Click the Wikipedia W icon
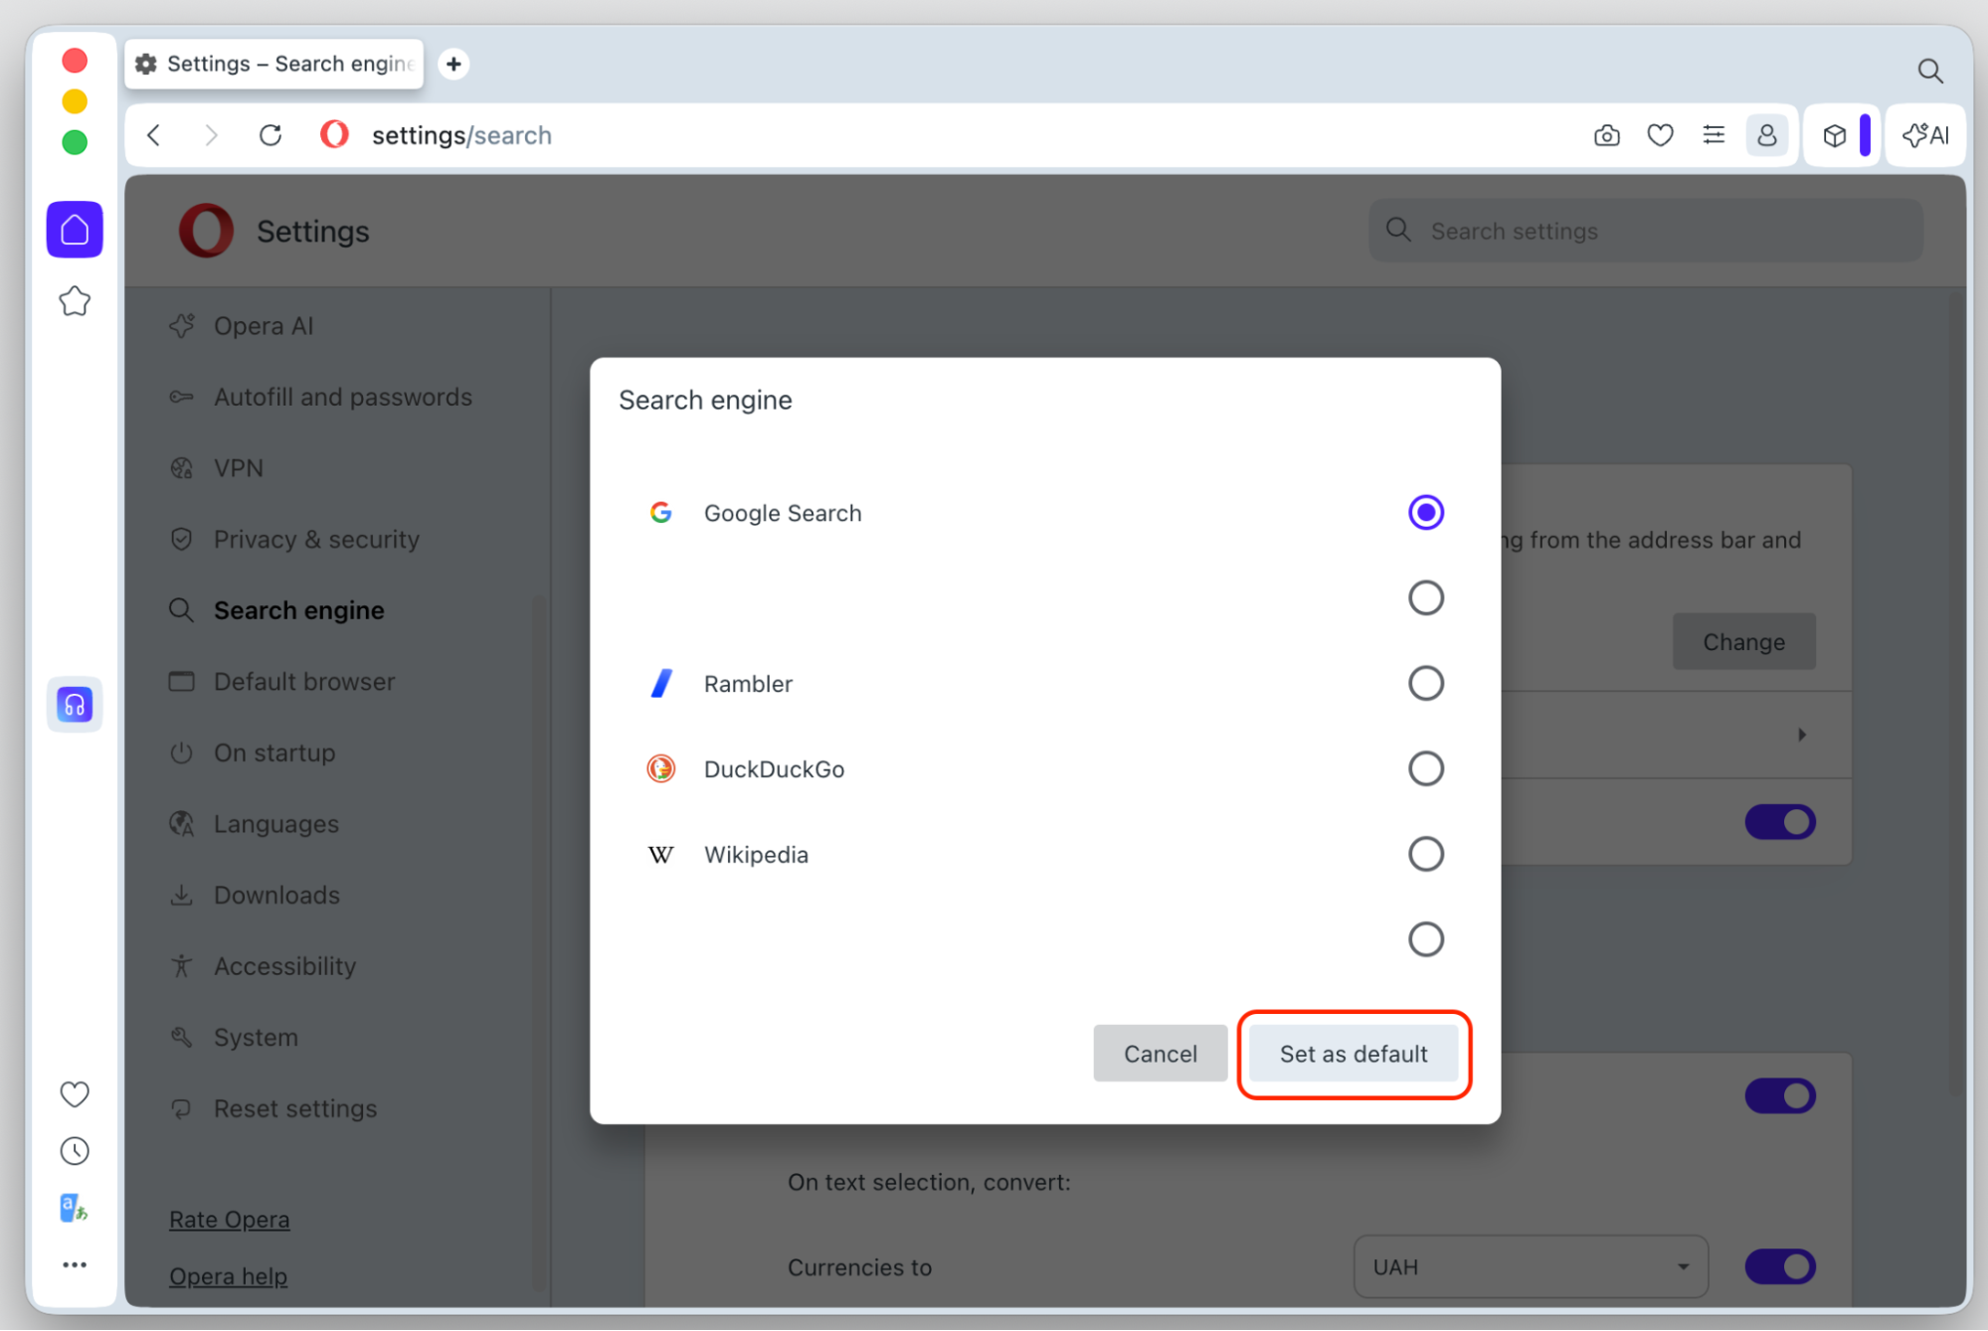 [661, 854]
